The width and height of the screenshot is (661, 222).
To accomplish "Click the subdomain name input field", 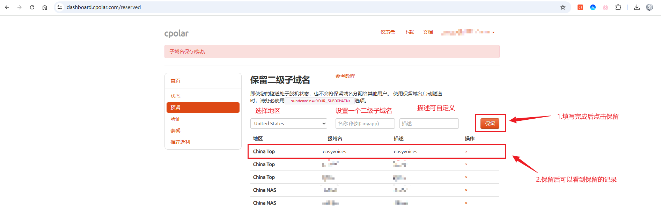I will tap(365, 124).
